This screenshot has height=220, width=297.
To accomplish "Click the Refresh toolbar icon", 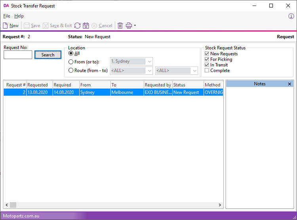I will (77, 25).
